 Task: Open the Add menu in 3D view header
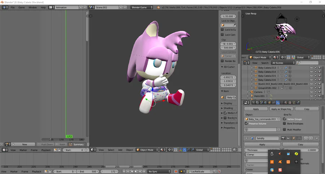coord(120,150)
